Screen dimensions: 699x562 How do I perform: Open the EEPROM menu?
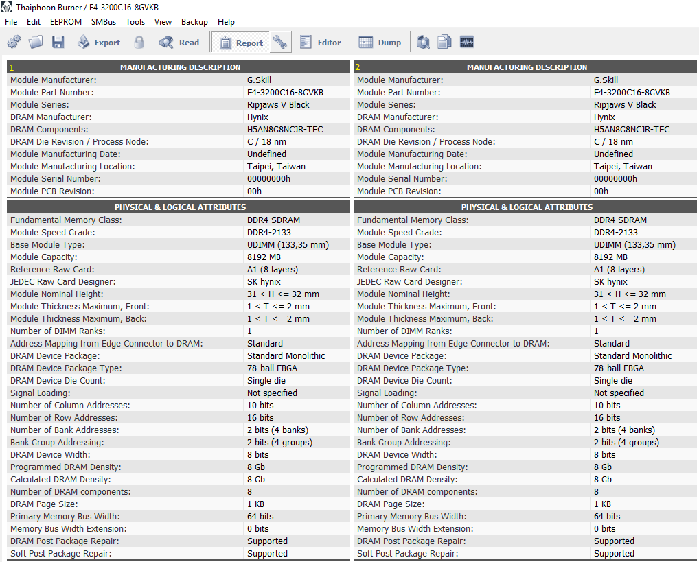(x=66, y=22)
